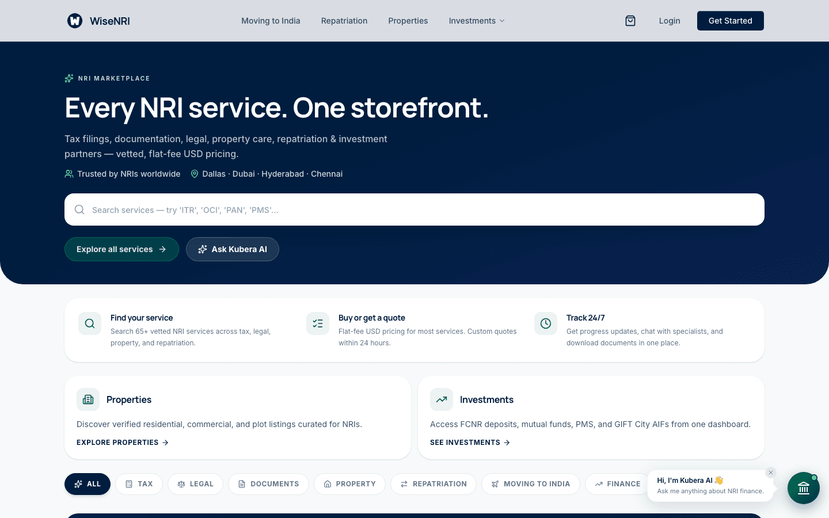Screen dimensions: 829x518
Task: Open Properties in the top navigation
Action: [408, 21]
